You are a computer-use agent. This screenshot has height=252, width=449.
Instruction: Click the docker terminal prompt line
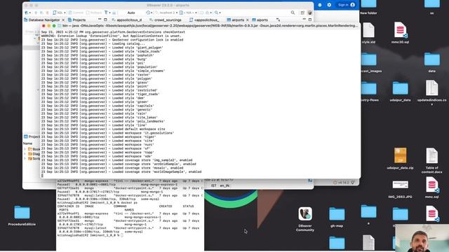91,235
